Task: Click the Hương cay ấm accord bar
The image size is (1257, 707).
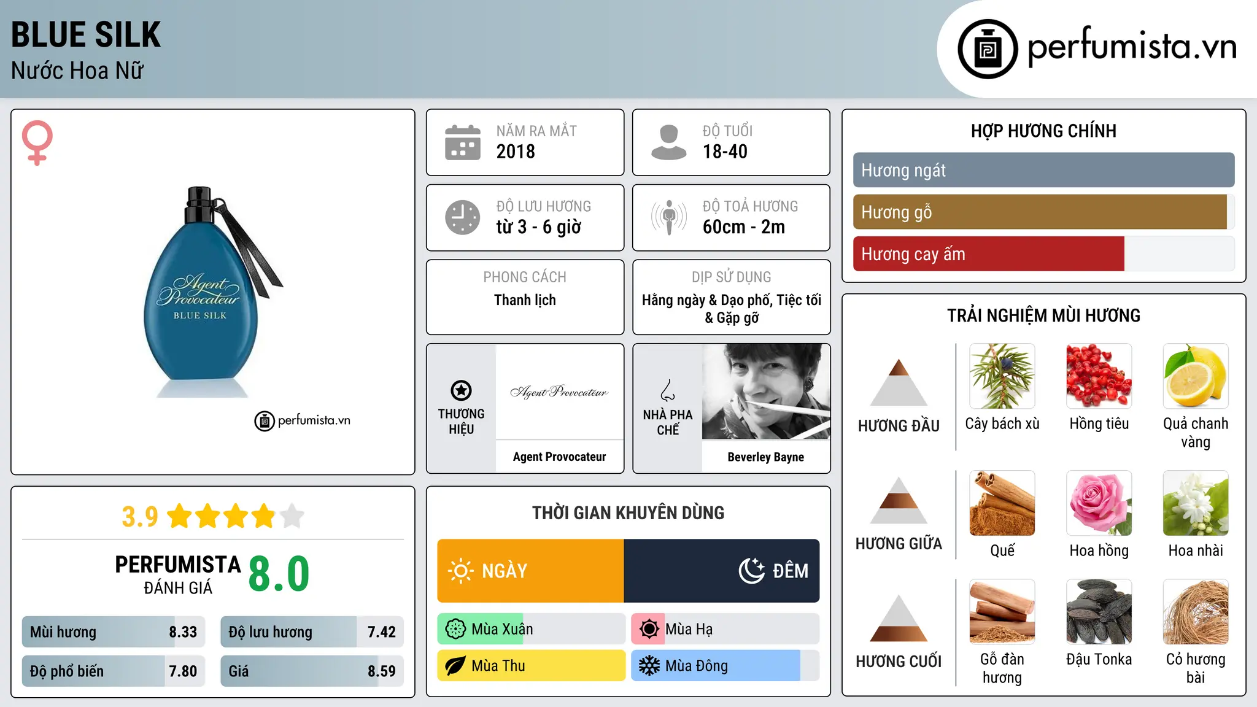Action: (x=1043, y=253)
